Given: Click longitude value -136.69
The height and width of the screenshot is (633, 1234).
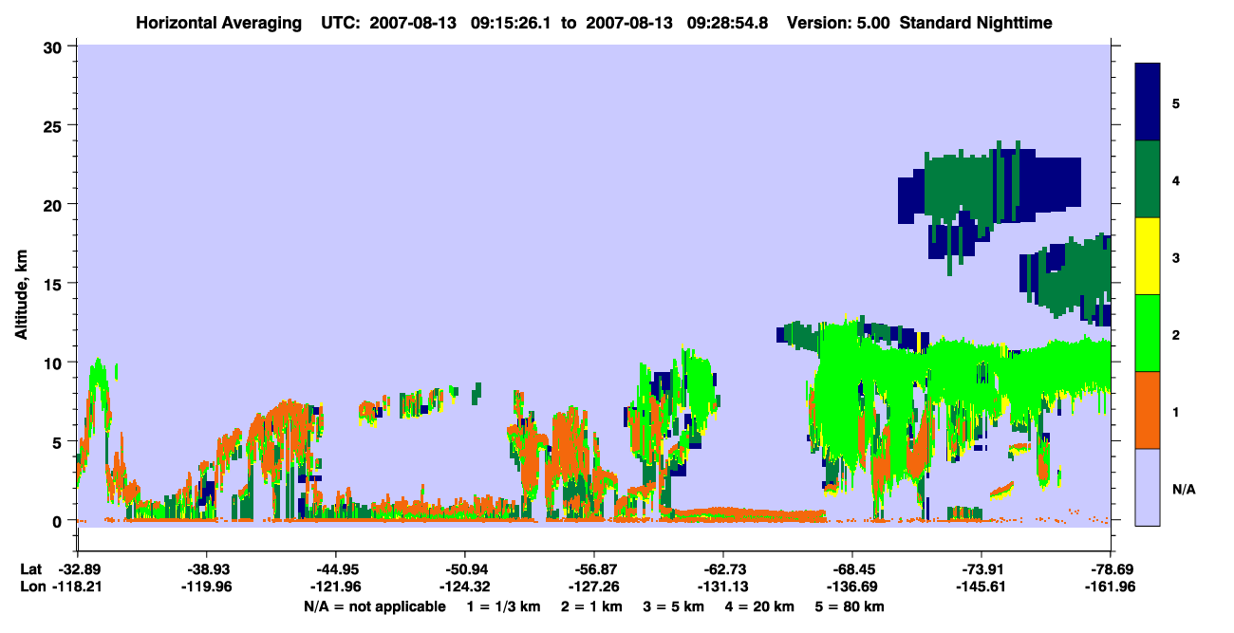Looking at the screenshot, I should [x=852, y=586].
